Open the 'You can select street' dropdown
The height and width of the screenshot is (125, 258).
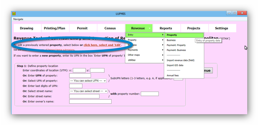(x=88, y=91)
